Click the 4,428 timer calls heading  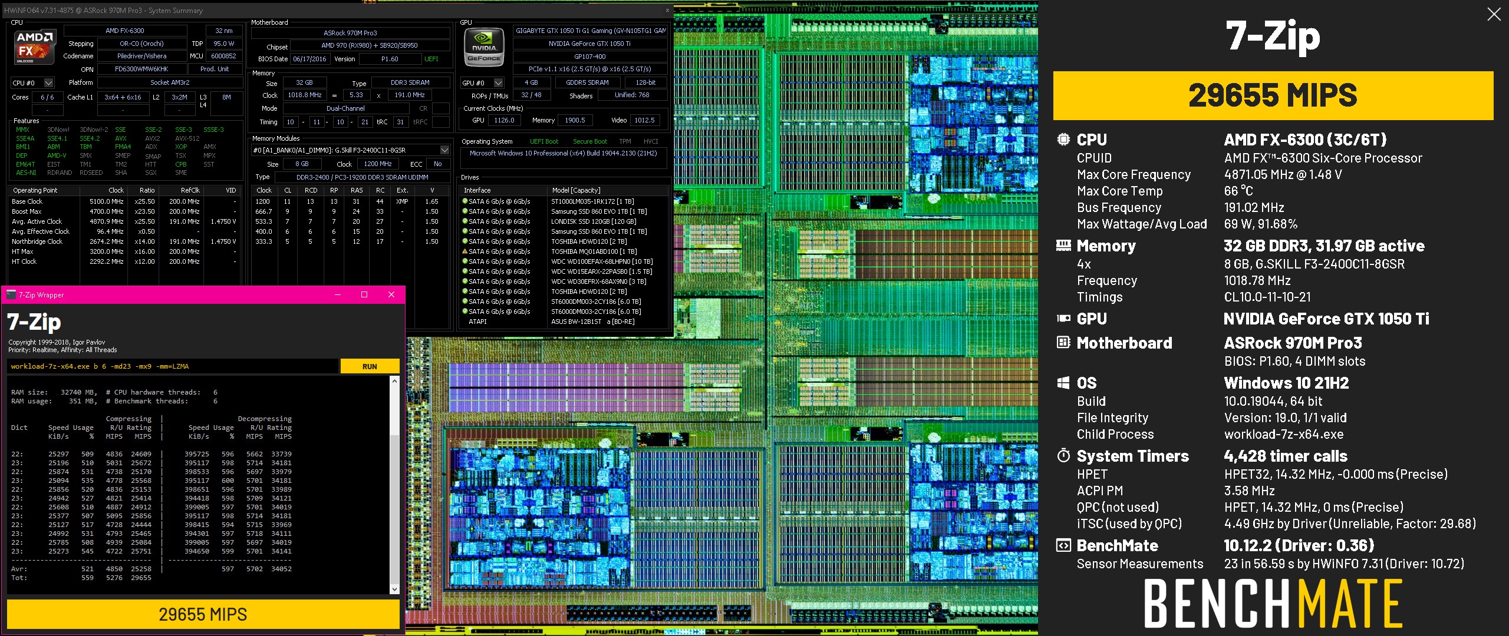click(1286, 456)
